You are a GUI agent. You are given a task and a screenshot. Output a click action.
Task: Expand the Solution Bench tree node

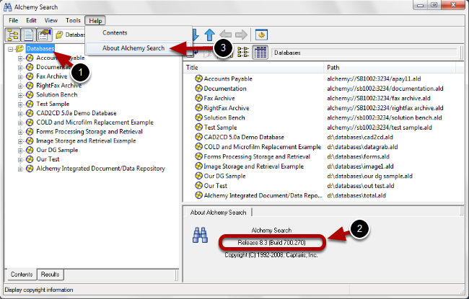(x=20, y=95)
